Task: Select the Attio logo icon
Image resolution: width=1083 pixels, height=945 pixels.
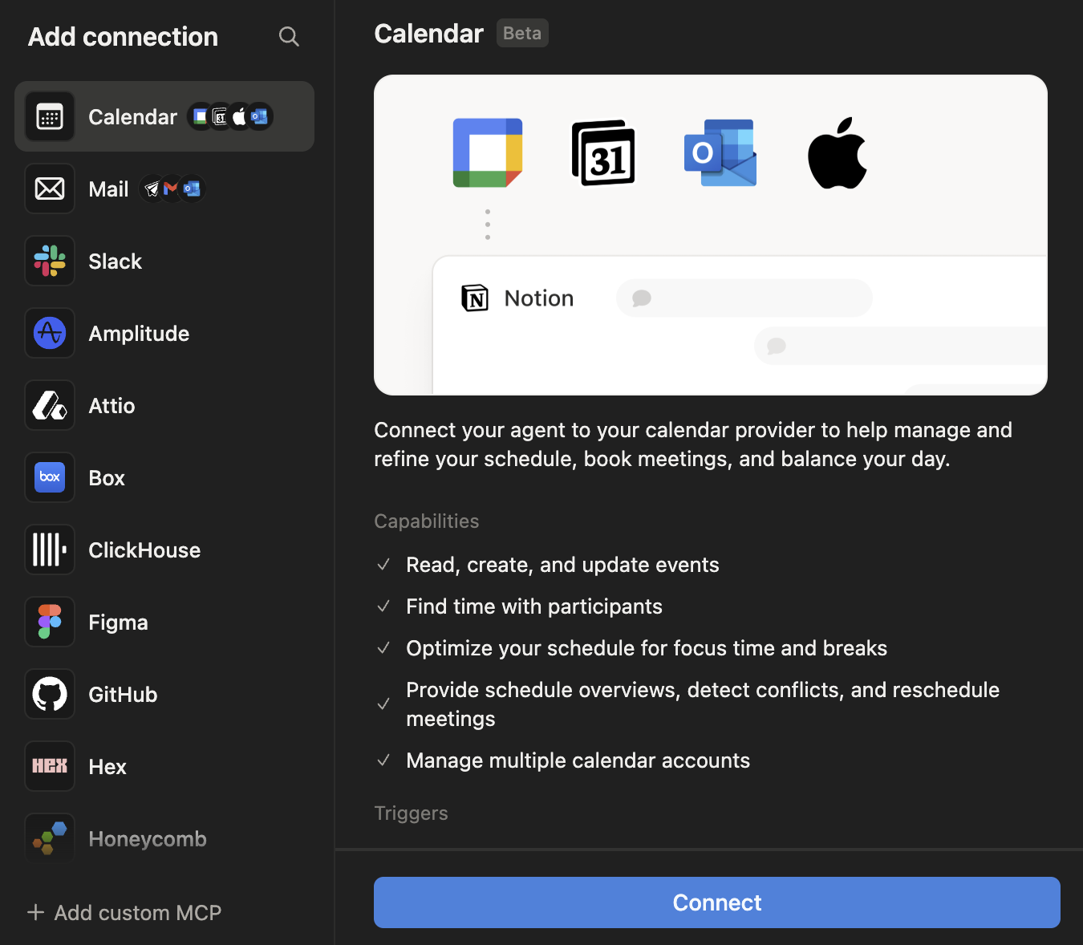Action: tap(50, 405)
